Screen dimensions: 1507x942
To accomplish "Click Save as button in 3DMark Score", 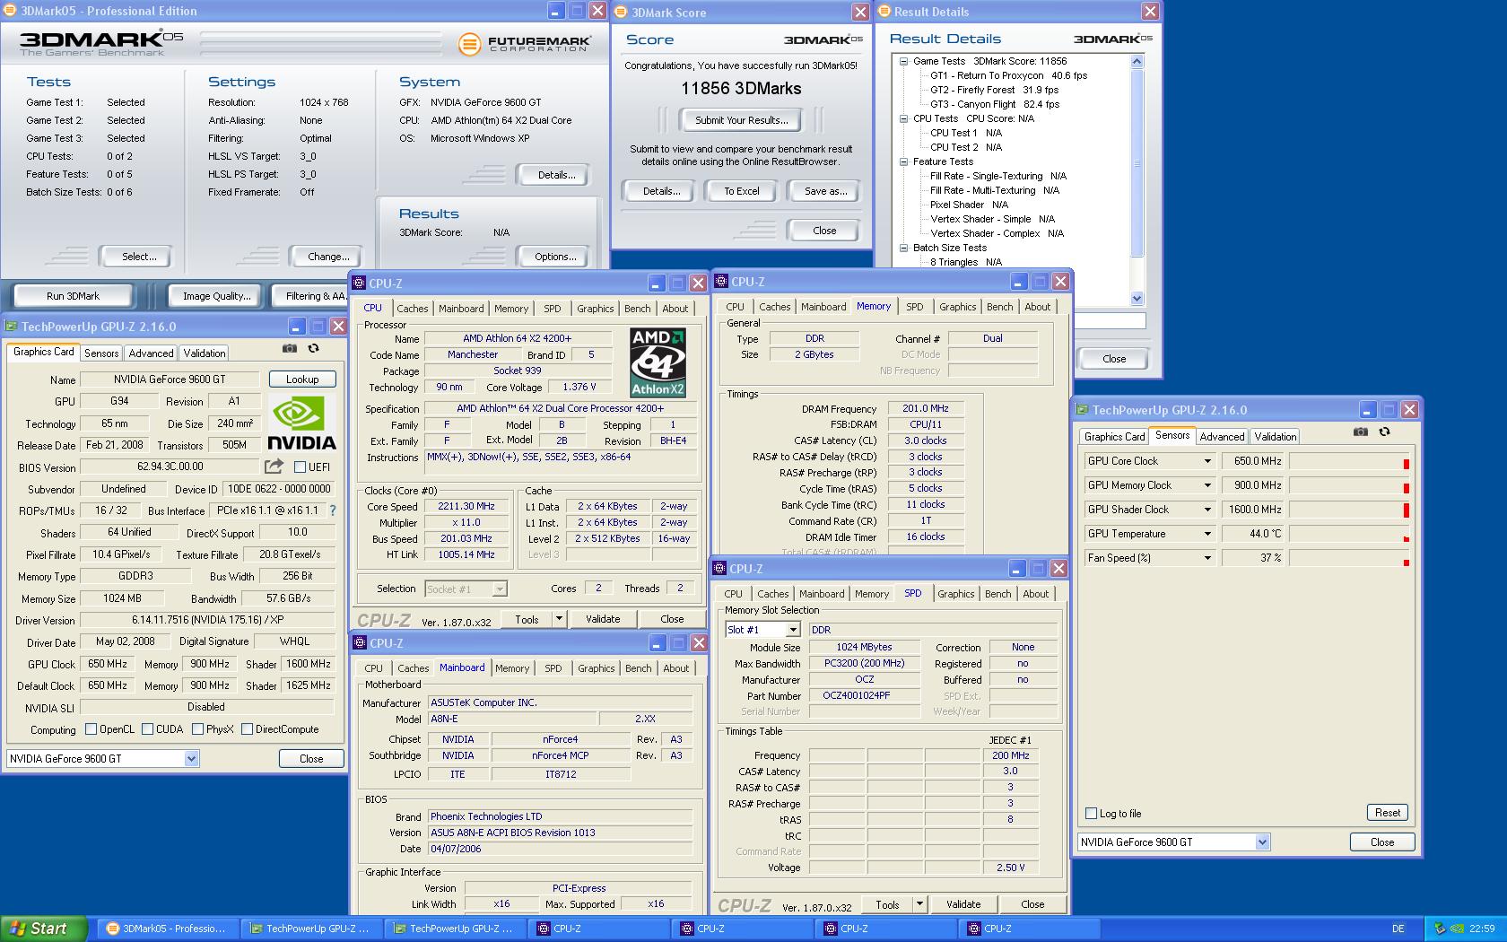I will pos(825,191).
